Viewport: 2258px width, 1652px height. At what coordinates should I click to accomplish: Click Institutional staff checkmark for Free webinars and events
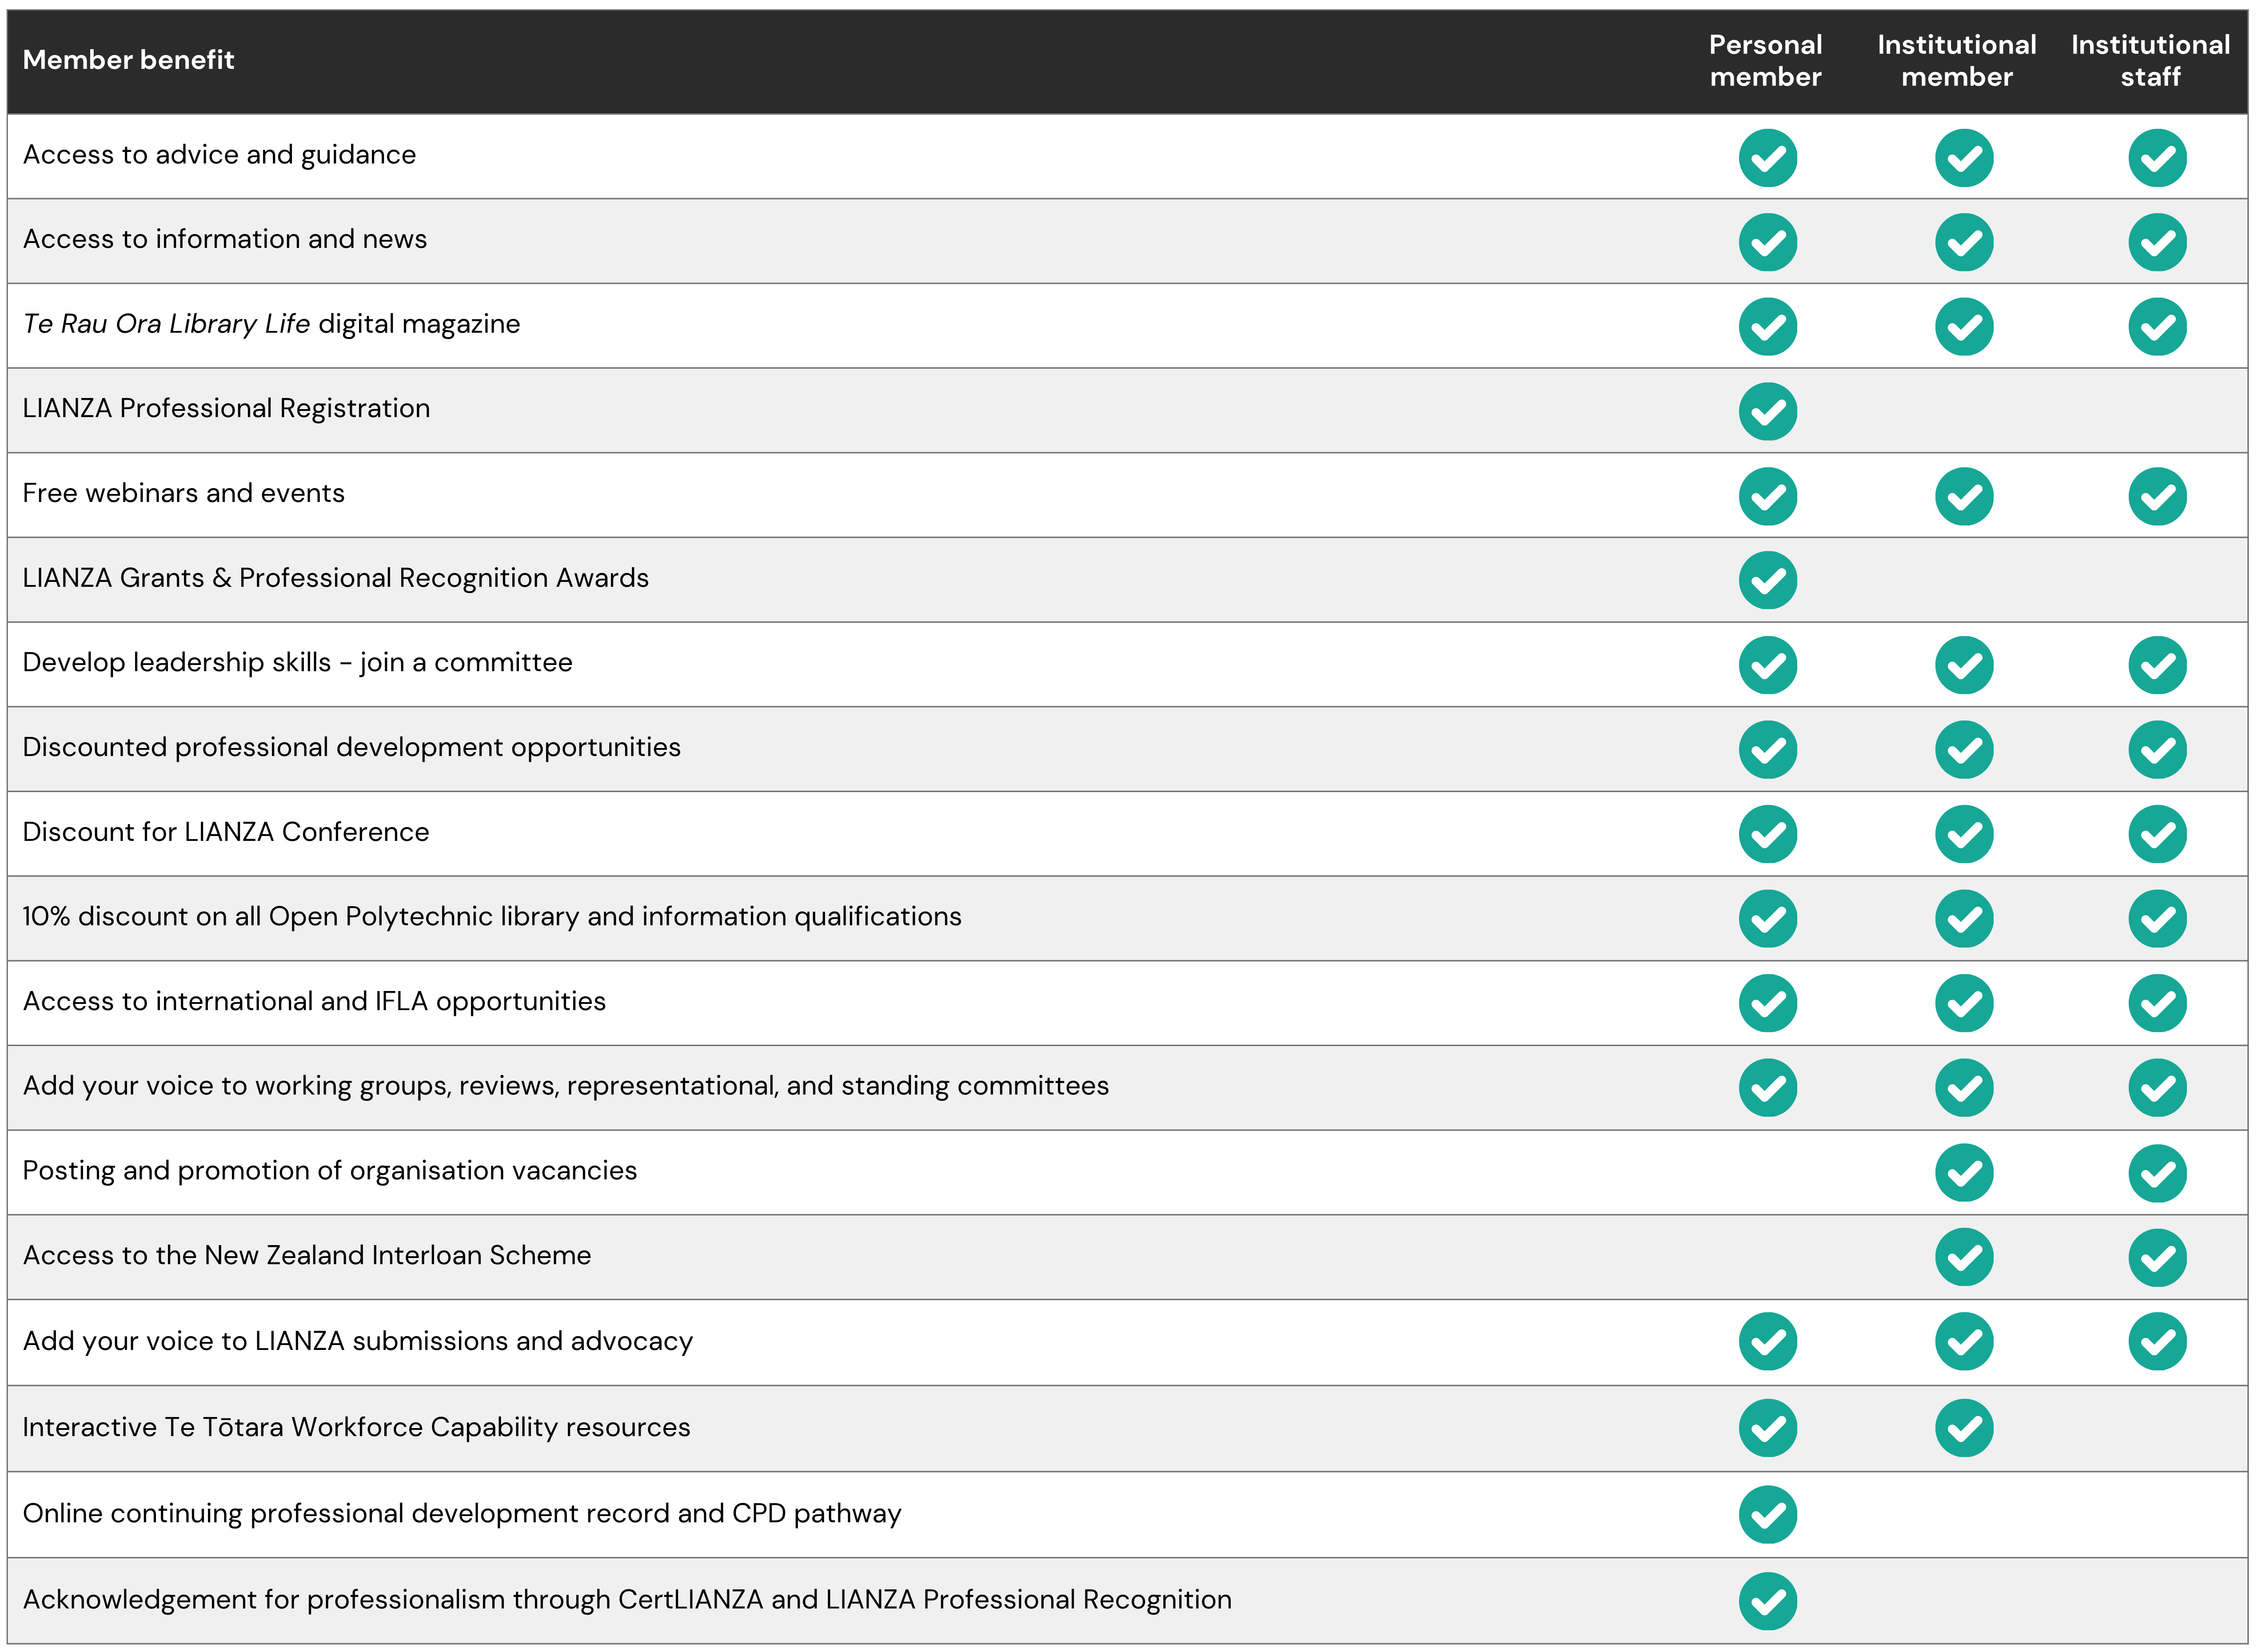pos(2157,496)
